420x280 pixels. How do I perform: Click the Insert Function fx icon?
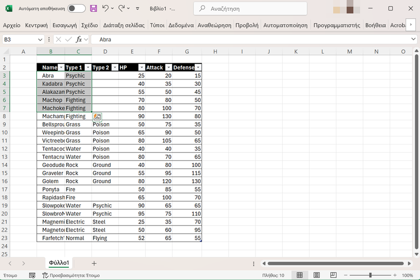pos(79,39)
